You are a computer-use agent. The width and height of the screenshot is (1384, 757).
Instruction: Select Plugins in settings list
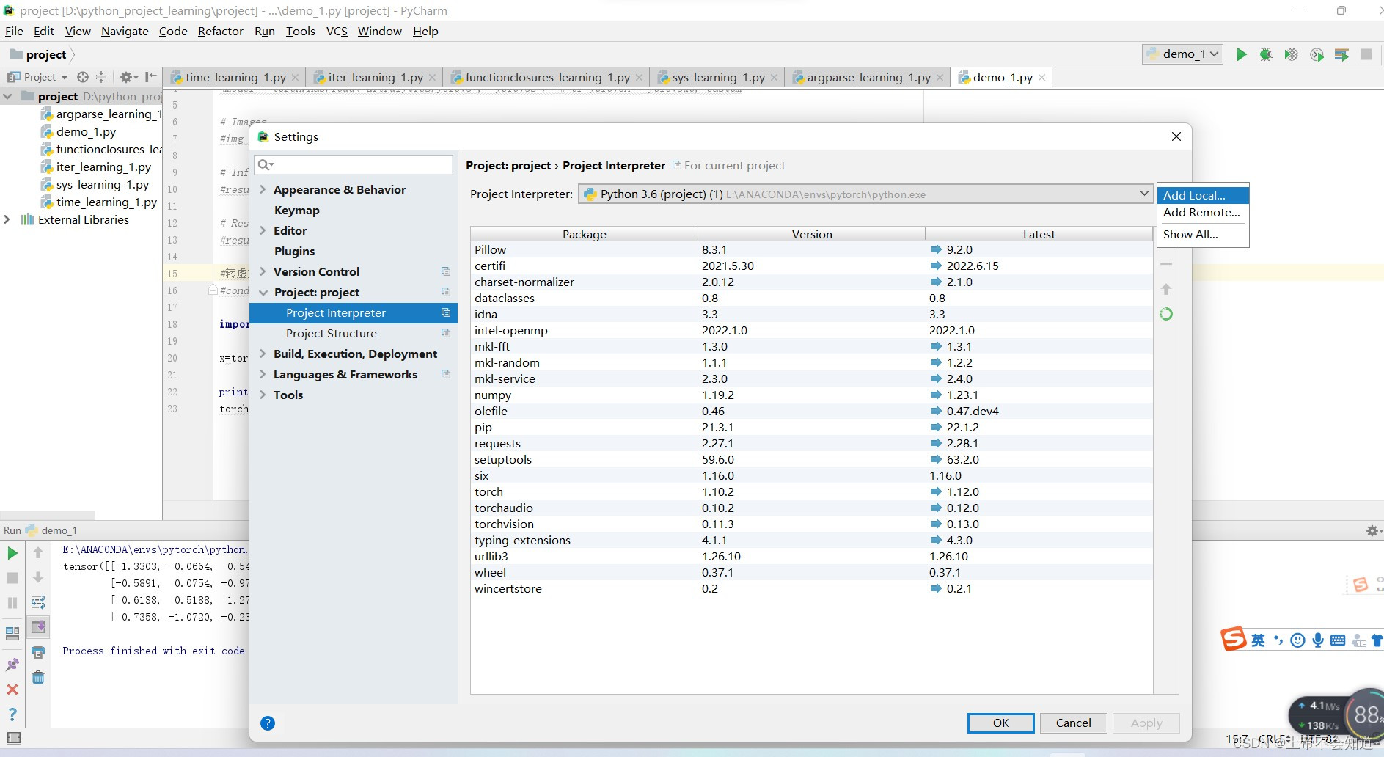(x=295, y=251)
